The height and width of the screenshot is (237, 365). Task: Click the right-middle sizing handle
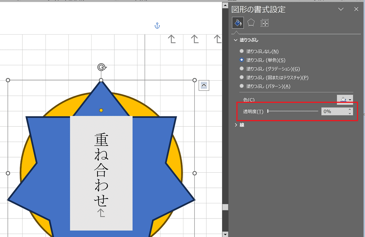[x=195, y=173]
